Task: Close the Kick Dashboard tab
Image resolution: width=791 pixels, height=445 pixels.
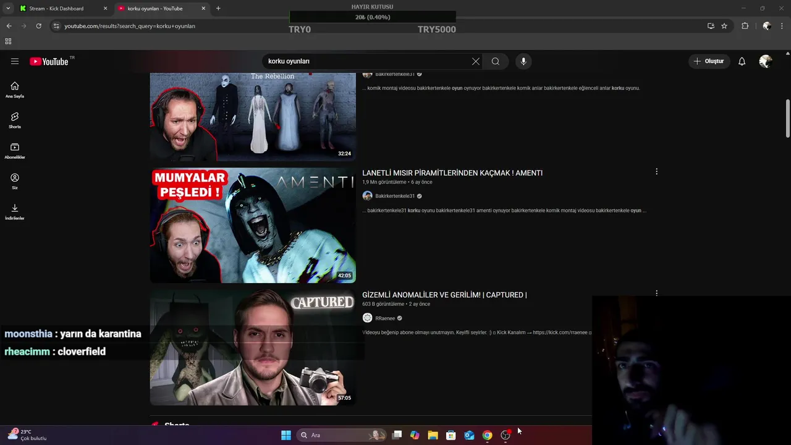Action: [x=105, y=9]
